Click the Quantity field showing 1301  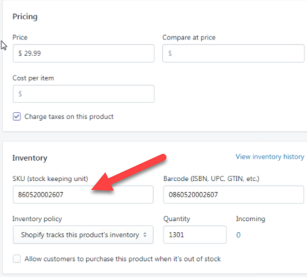point(195,235)
